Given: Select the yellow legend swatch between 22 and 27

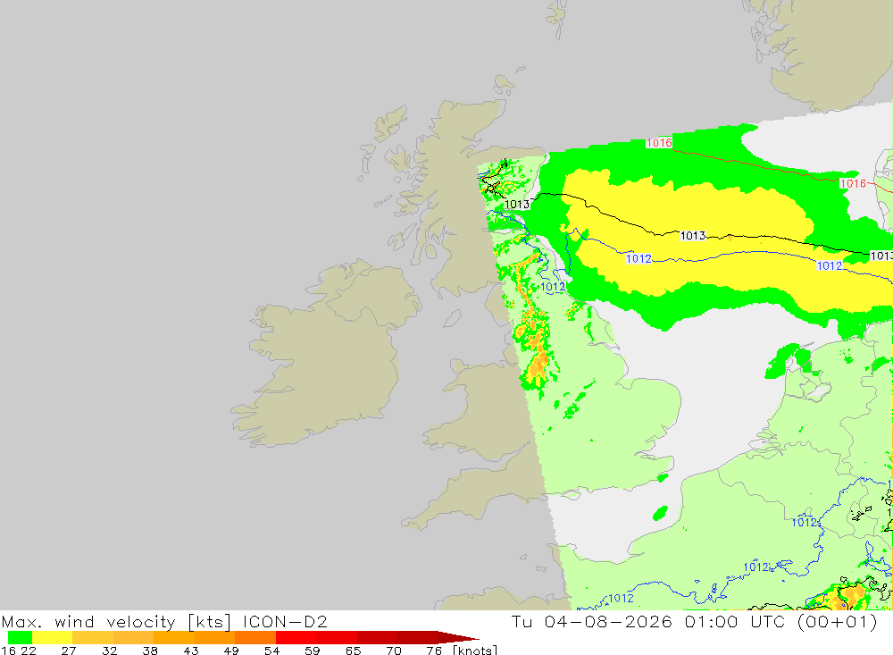Looking at the screenshot, I should (x=53, y=637).
